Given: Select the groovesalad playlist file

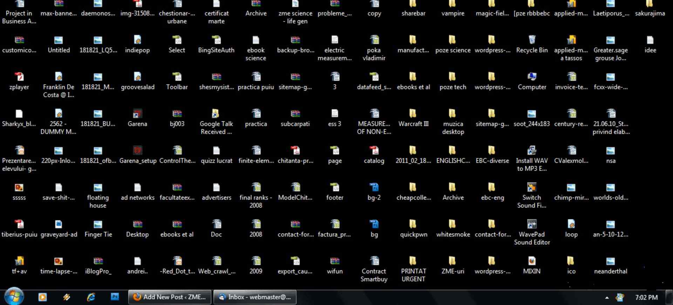Looking at the screenshot, I should coord(137,81).
